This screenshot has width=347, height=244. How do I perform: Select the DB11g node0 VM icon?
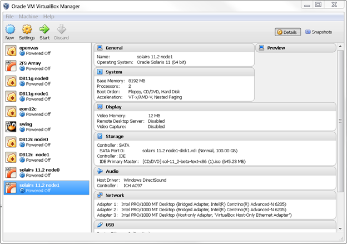point(11,81)
